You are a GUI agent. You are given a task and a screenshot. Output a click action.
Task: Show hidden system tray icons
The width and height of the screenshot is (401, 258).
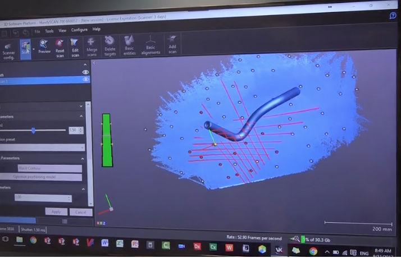point(327,252)
